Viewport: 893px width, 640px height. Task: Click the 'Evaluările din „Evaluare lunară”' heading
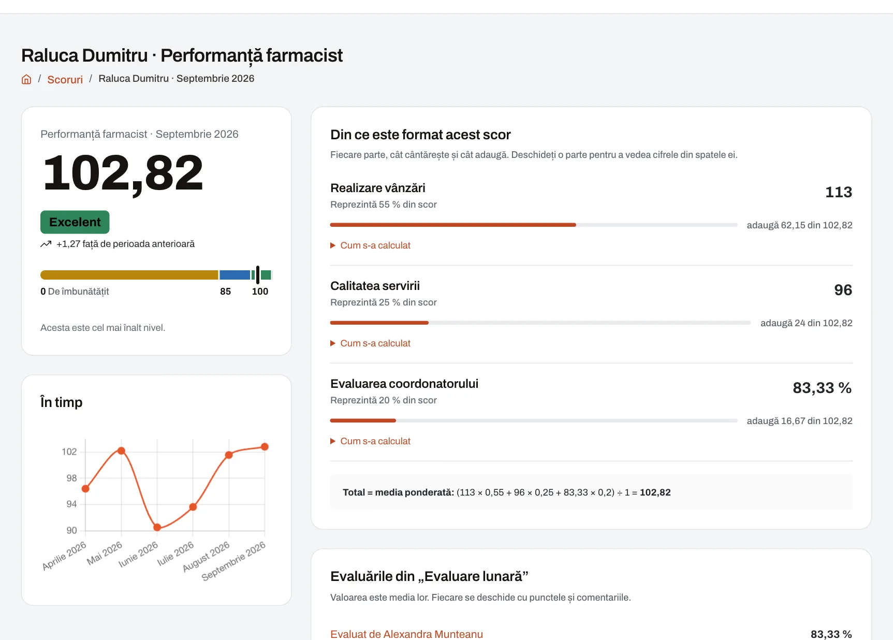pyautogui.click(x=429, y=576)
